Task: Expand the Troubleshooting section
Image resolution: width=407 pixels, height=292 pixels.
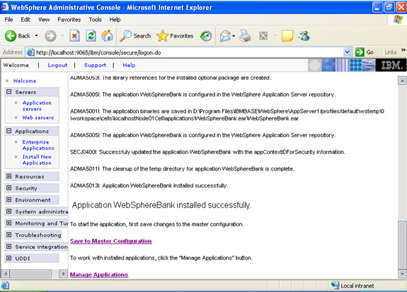Action: click(x=9, y=235)
